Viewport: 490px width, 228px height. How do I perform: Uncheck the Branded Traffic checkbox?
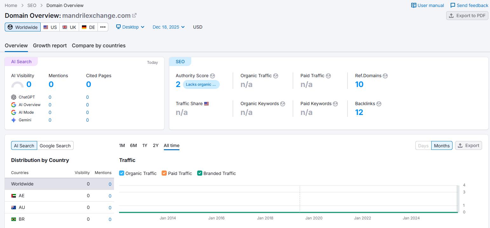[x=200, y=173]
